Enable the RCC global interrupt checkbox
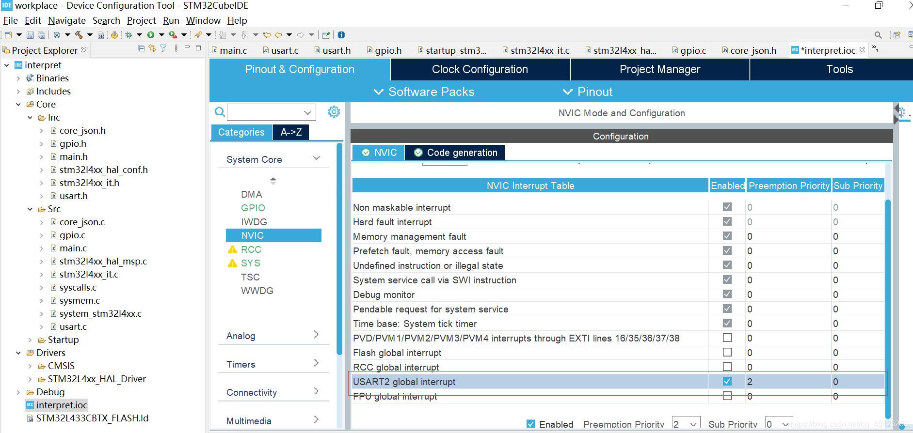This screenshot has height=433, width=913. click(x=727, y=367)
